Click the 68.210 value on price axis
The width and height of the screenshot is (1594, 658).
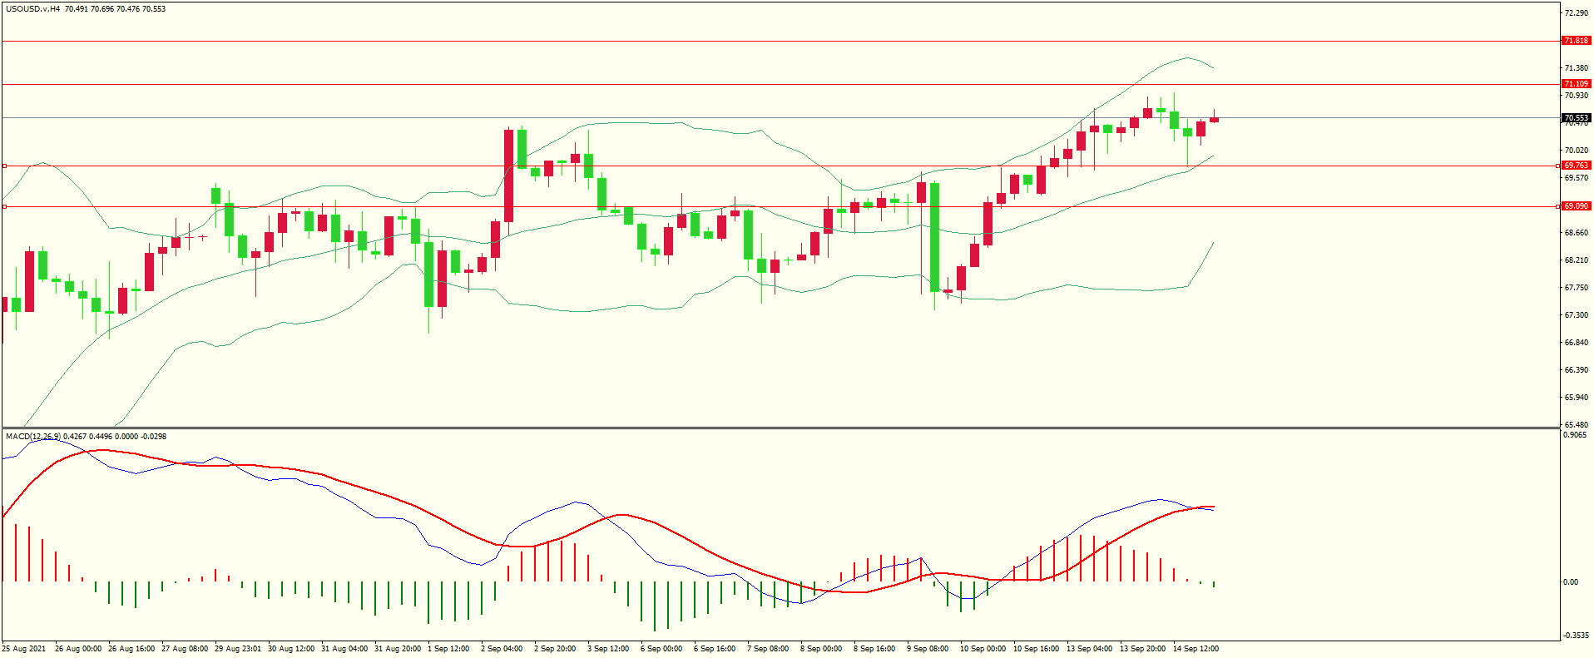(x=1577, y=260)
